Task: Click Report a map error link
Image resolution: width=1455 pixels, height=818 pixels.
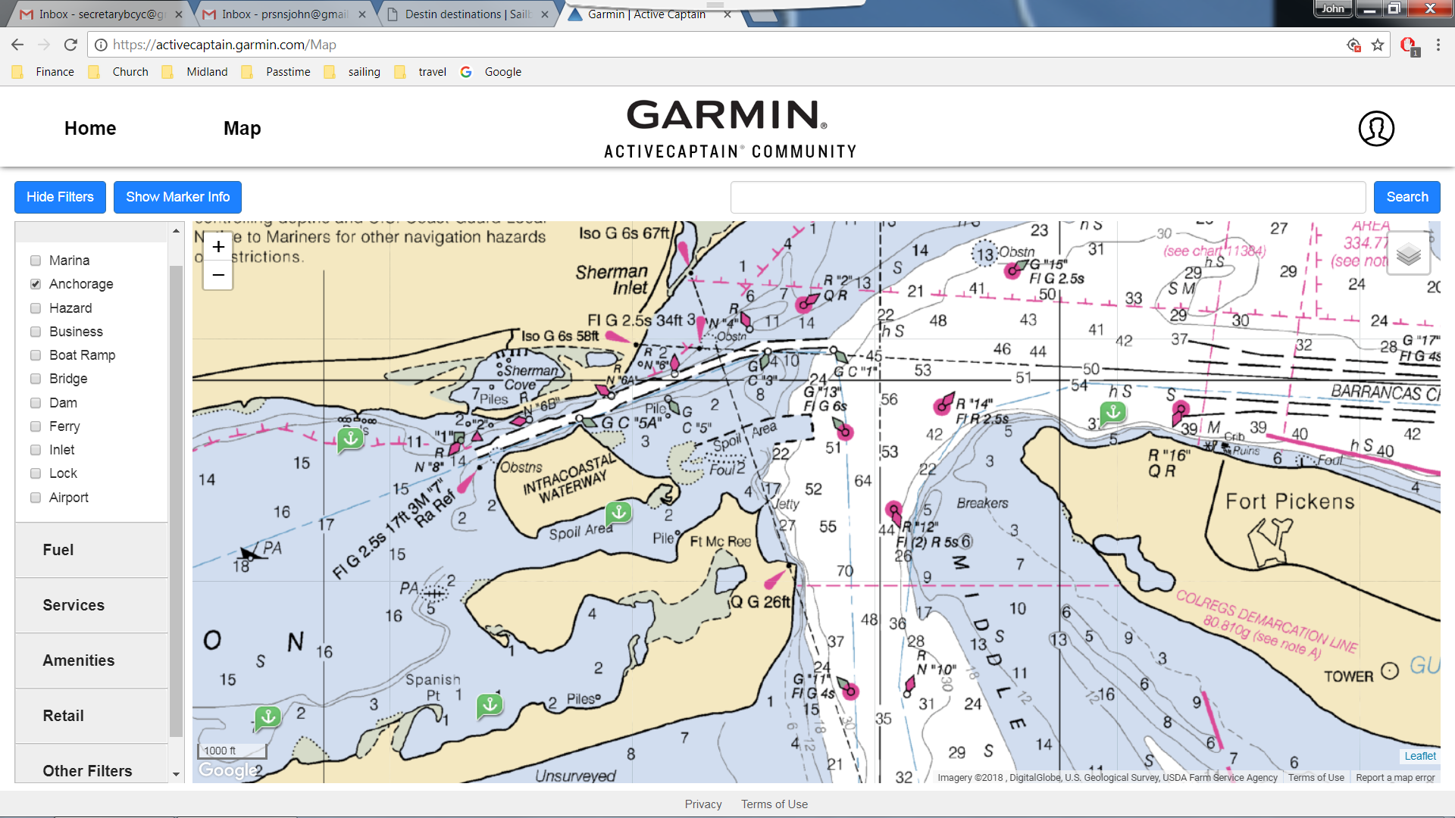Action: click(x=1395, y=777)
